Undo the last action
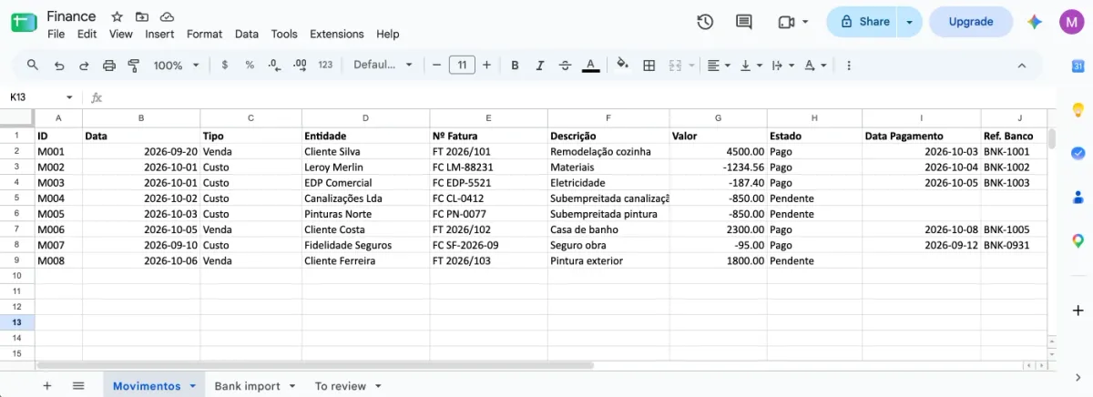The width and height of the screenshot is (1093, 397). [x=59, y=66]
